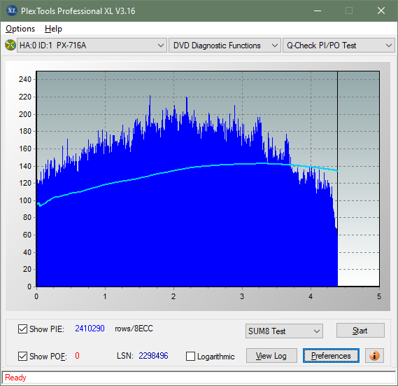Toggle the Show PIE checkbox
Image resolution: width=398 pixels, height=386 pixels.
coord(22,329)
